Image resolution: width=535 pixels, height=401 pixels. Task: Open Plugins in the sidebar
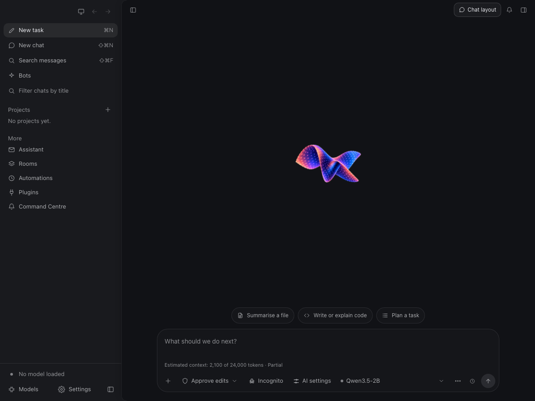tap(61, 192)
